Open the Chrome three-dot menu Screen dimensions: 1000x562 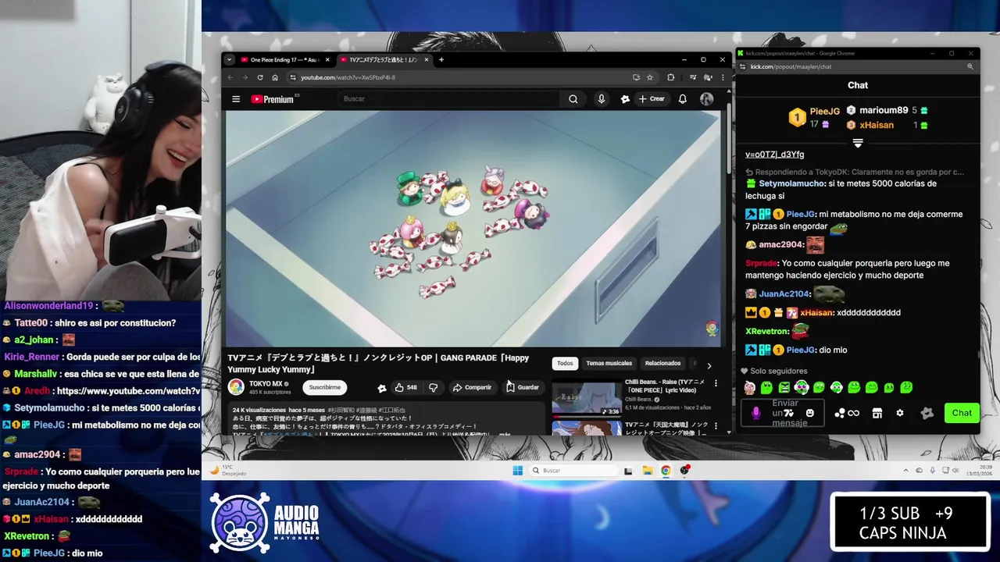723,77
